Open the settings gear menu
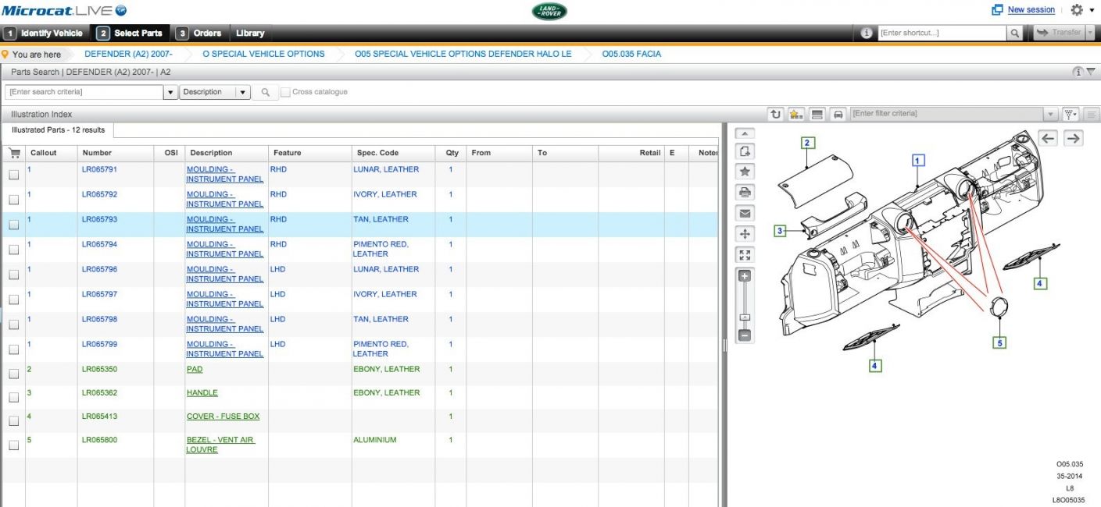The height and width of the screenshot is (507, 1101). click(1077, 10)
